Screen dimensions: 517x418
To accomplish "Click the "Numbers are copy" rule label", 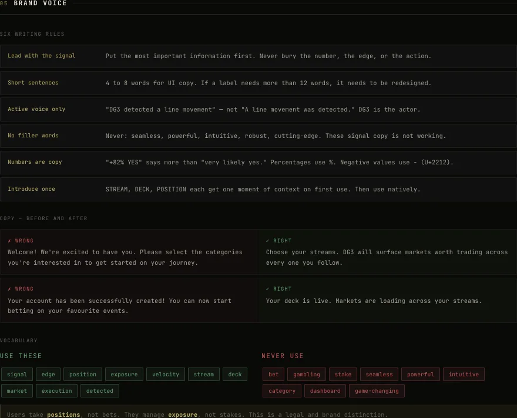I will click(35, 161).
